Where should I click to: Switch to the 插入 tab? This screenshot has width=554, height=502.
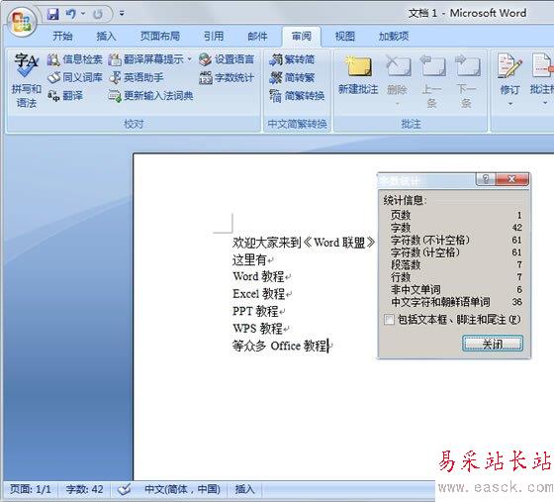tap(106, 36)
